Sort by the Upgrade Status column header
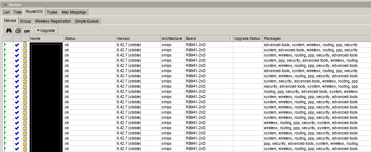The image size is (371, 152). pyautogui.click(x=248, y=38)
